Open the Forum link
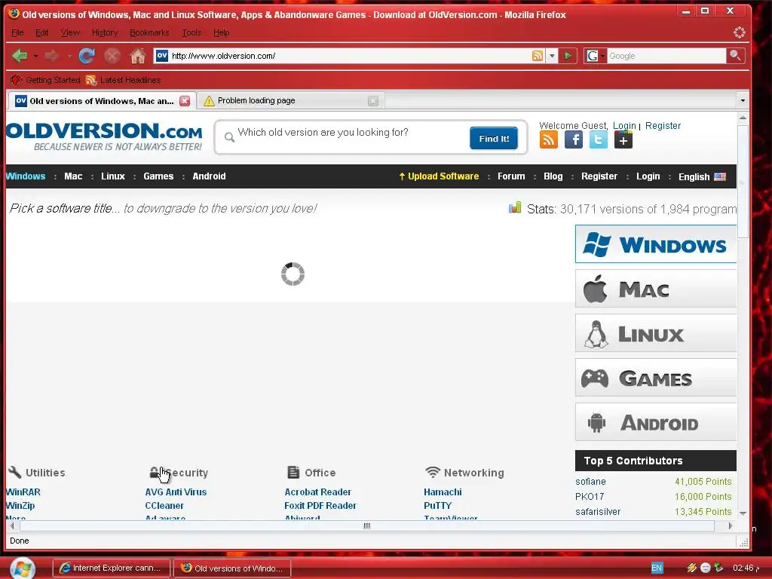This screenshot has width=772, height=579. click(511, 176)
